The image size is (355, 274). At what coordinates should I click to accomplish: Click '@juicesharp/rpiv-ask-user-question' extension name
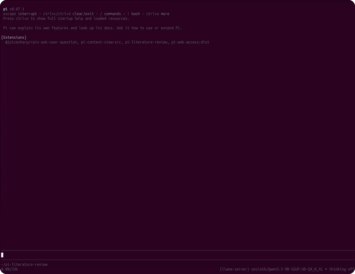(41, 42)
